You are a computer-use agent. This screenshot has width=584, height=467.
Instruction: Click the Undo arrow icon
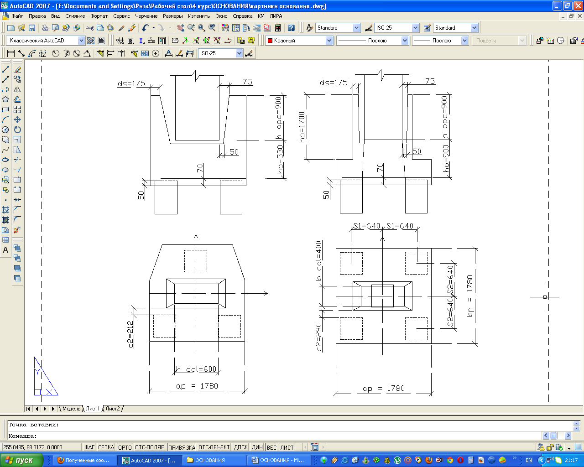(145, 28)
